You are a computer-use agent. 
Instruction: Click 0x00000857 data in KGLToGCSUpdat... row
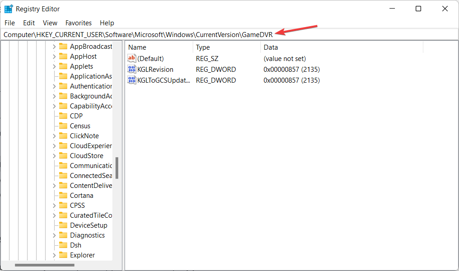coord(292,80)
